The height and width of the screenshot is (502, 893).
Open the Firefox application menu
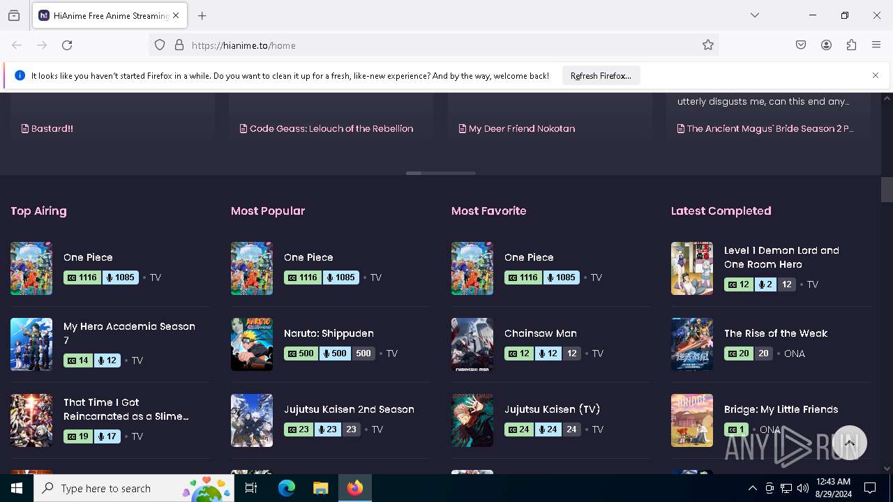[876, 45]
